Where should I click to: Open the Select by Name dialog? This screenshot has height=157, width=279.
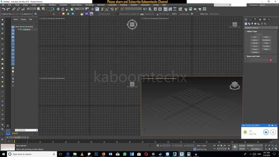point(43,9)
